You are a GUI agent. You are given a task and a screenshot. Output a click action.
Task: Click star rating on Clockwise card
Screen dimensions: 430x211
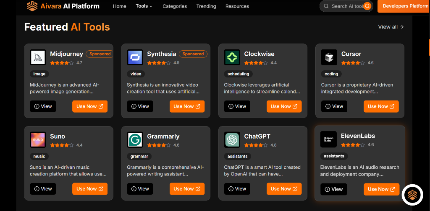256,63
